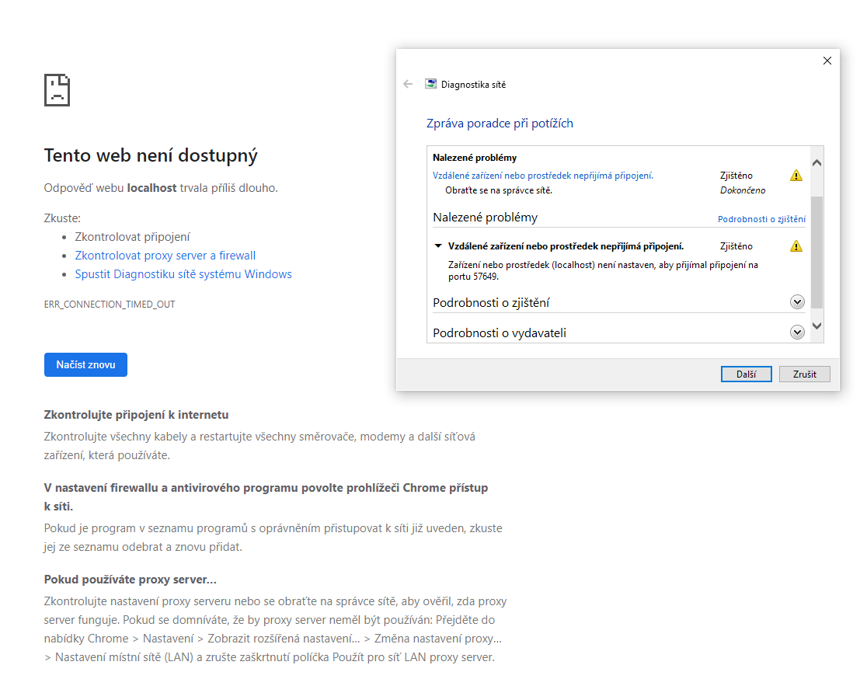Image resolution: width=867 pixels, height=686 pixels.
Task: Click the warning icon beside the bold problem heading
Action: point(796,246)
